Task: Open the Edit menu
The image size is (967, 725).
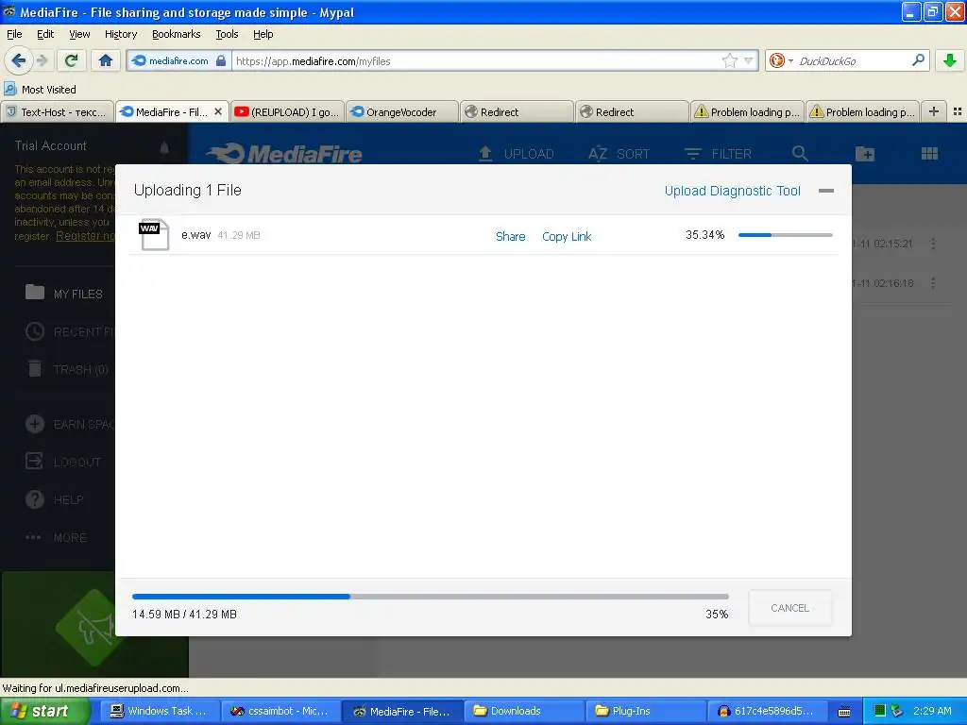Action: (45, 34)
